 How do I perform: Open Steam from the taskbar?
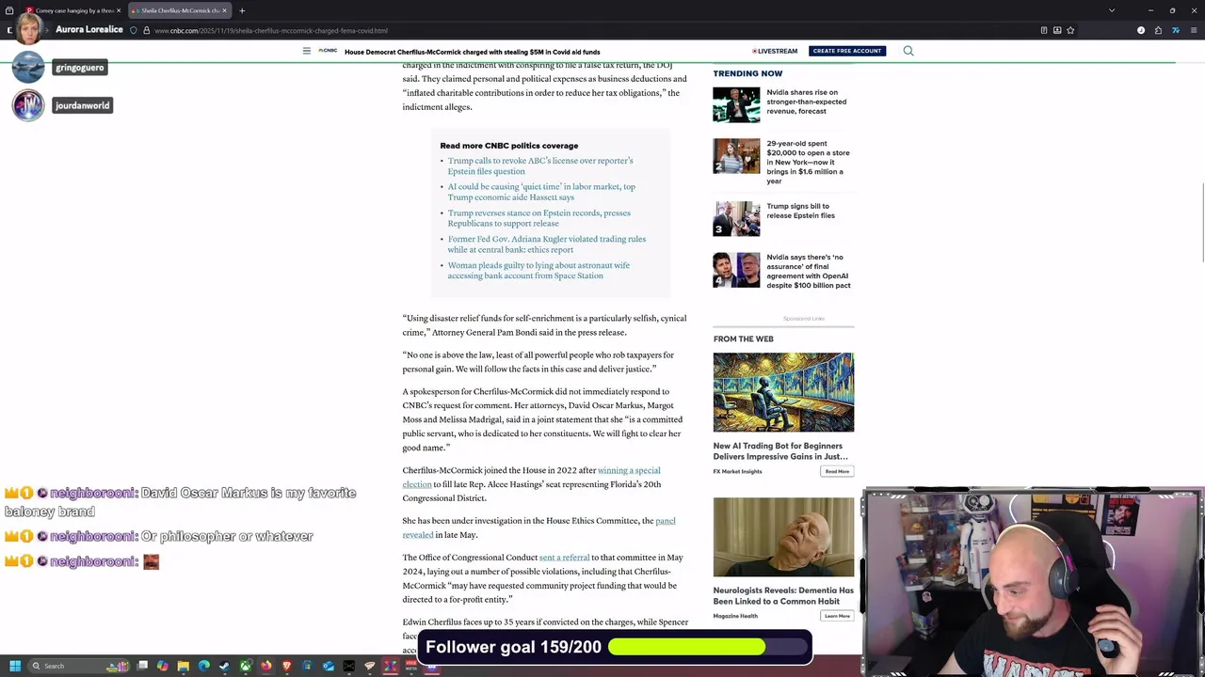tap(224, 666)
